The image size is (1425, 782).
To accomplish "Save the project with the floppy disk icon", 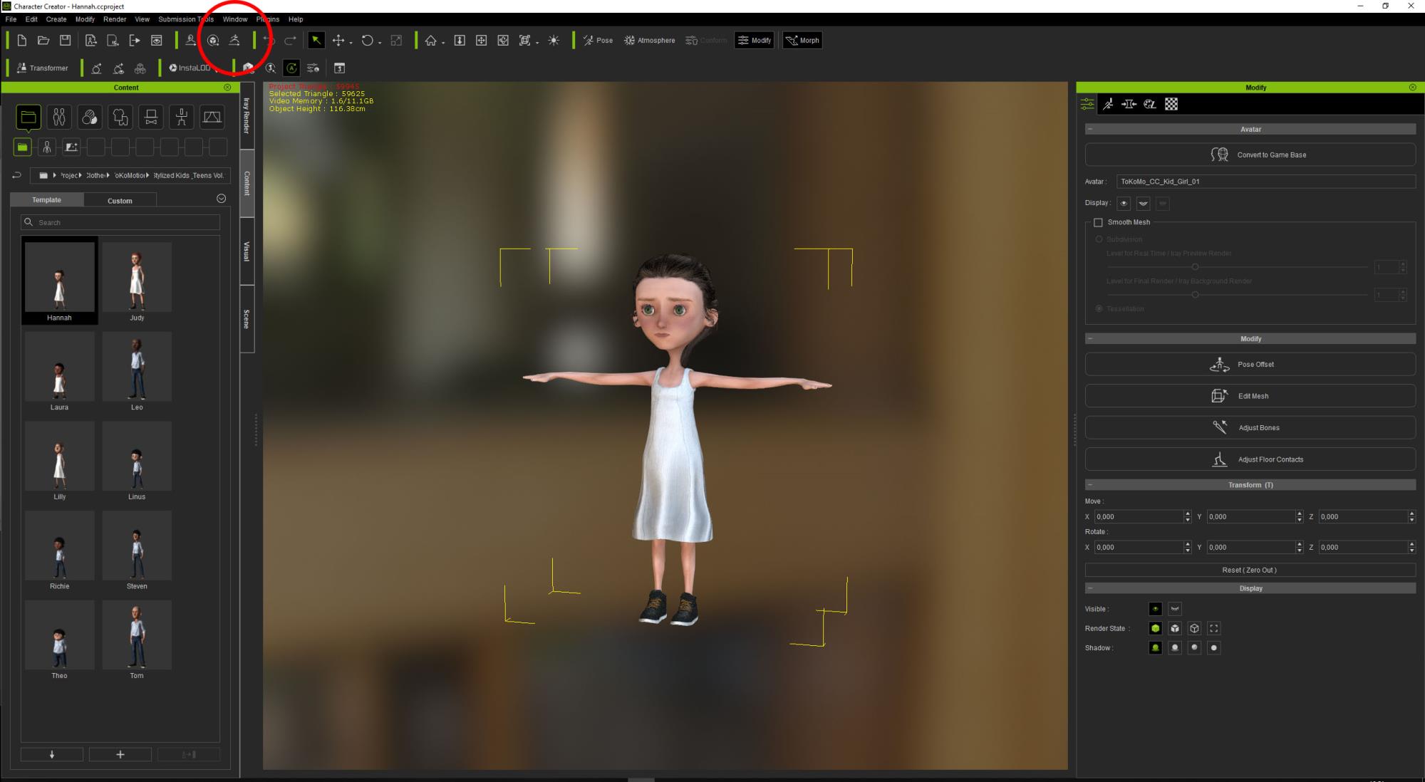I will (65, 41).
